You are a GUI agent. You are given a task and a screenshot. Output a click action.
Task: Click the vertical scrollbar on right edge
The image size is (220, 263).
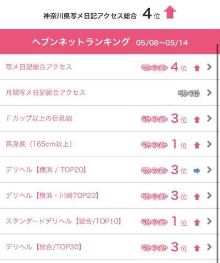pyautogui.click(x=218, y=153)
